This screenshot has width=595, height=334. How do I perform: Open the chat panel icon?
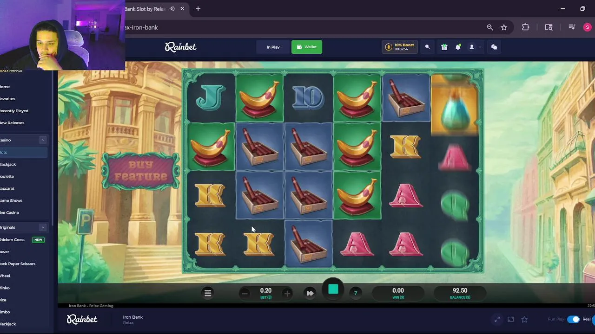pos(494,47)
